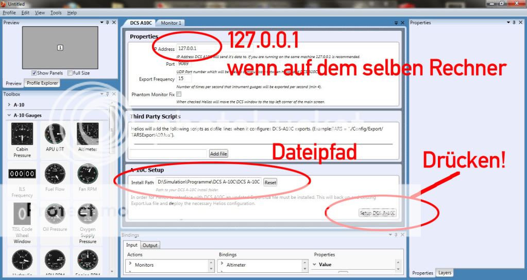Open Toolbox panel options arrow

[x=102, y=94]
